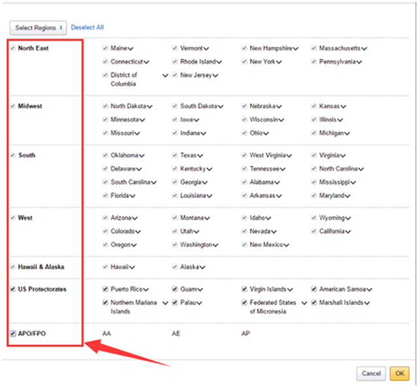Expand the Hawaii chevron
418x387 pixels.
tap(132, 267)
